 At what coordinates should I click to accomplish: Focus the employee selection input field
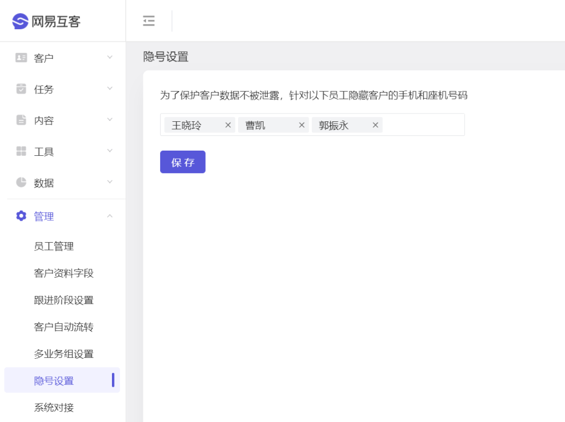(312, 124)
